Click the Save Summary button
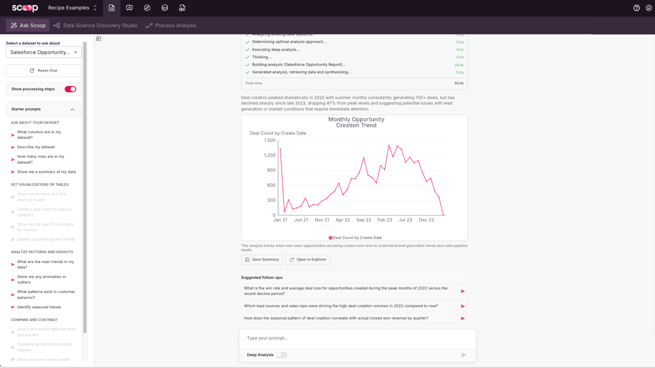The width and height of the screenshot is (655, 368). (262, 259)
